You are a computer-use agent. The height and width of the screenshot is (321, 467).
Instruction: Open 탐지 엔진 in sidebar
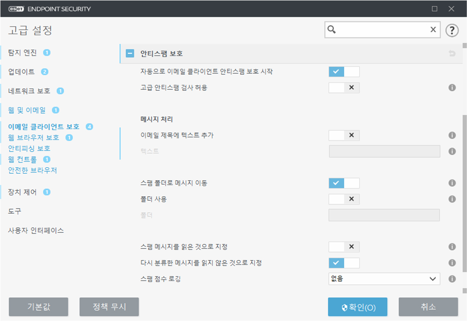23,53
